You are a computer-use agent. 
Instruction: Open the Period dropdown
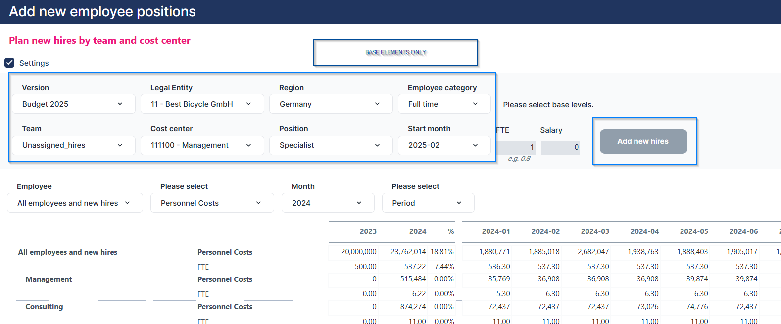pos(428,203)
